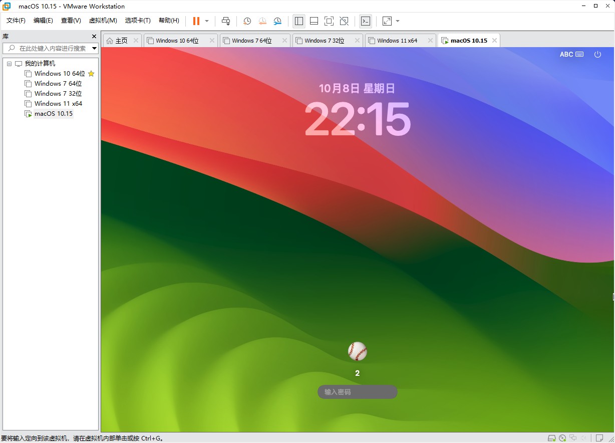Click the network adapter status icon

(x=573, y=437)
